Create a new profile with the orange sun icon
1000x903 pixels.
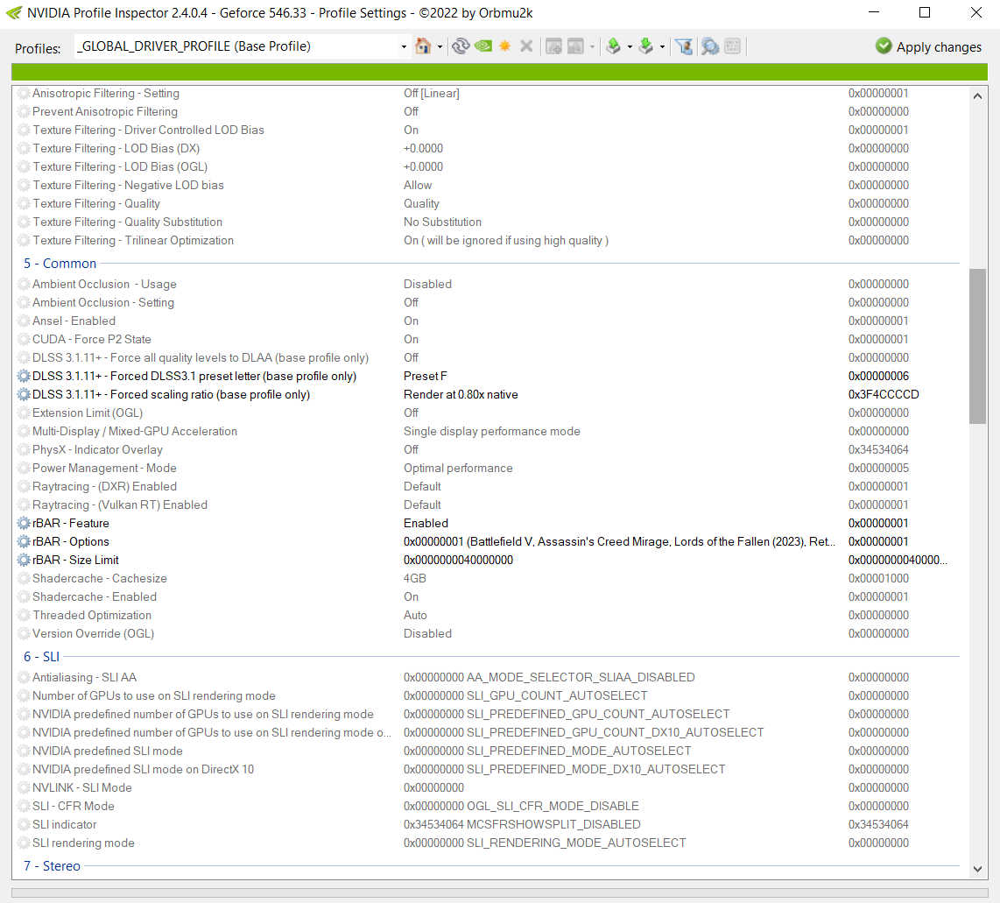(504, 46)
